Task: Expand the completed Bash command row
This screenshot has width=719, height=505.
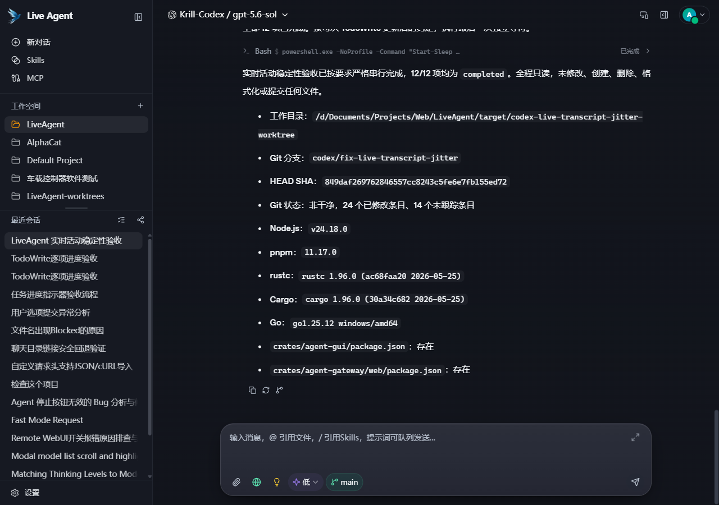Action: [x=447, y=51]
